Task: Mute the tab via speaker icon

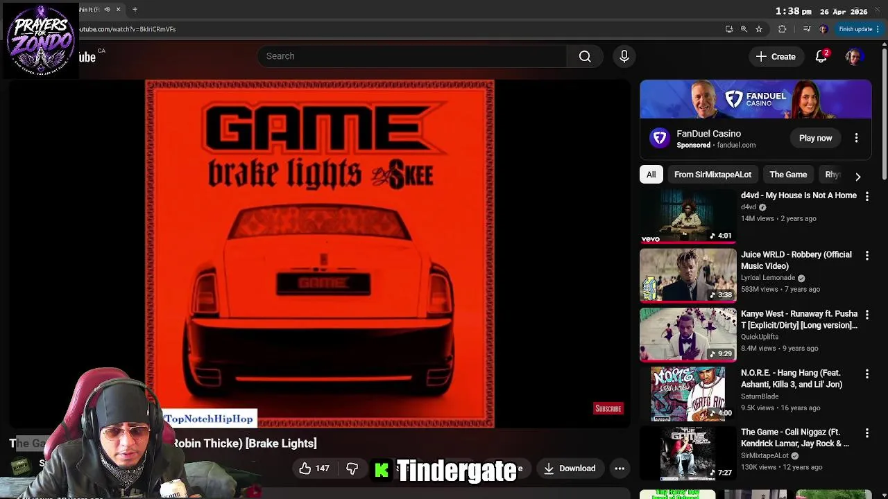Action: tap(107, 10)
